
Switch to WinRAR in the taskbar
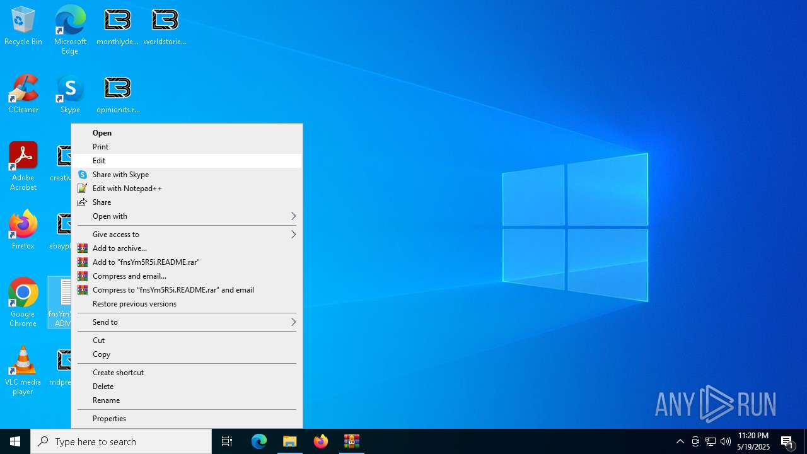(352, 441)
